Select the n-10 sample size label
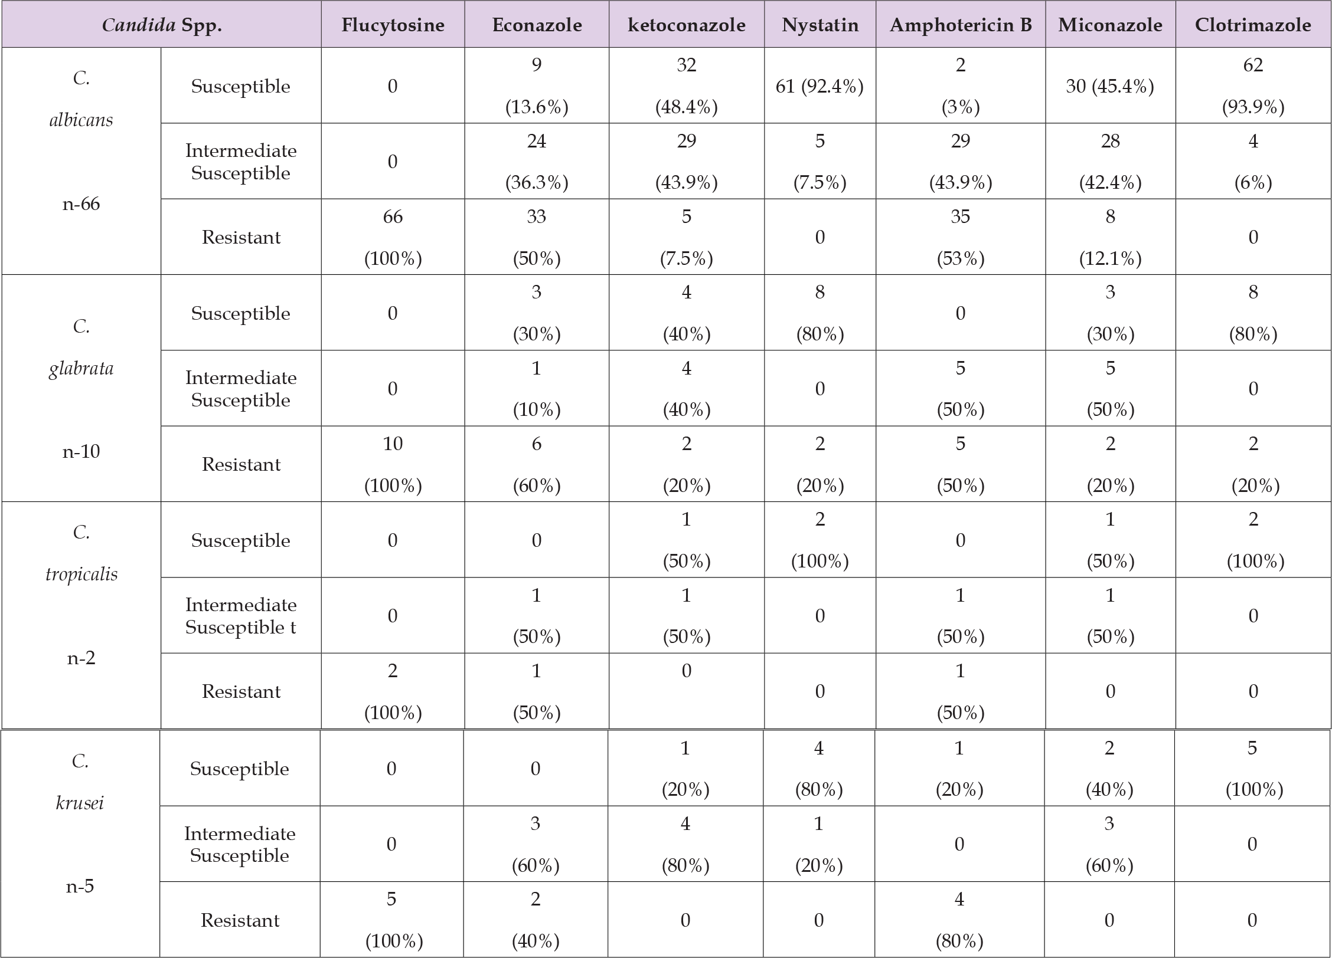Viewport: 1332px width, 958px height. click(x=81, y=452)
